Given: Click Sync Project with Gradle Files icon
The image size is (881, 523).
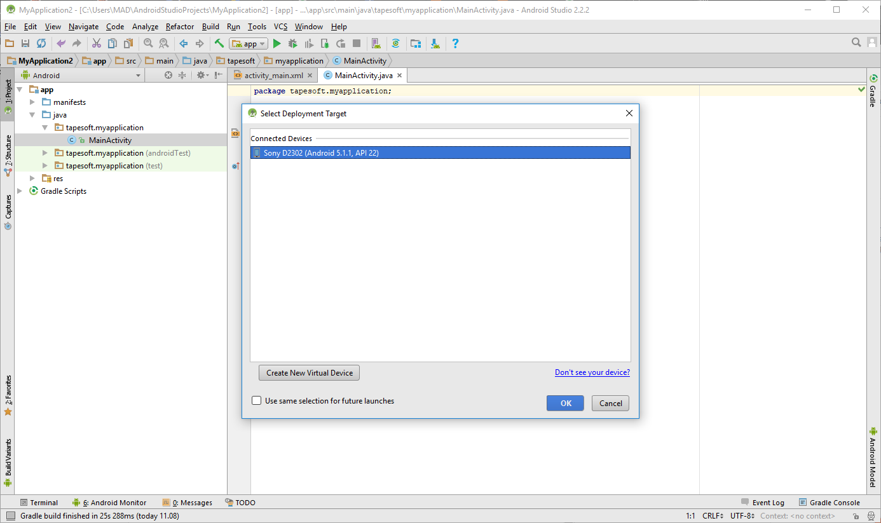Looking at the screenshot, I should [x=396, y=43].
